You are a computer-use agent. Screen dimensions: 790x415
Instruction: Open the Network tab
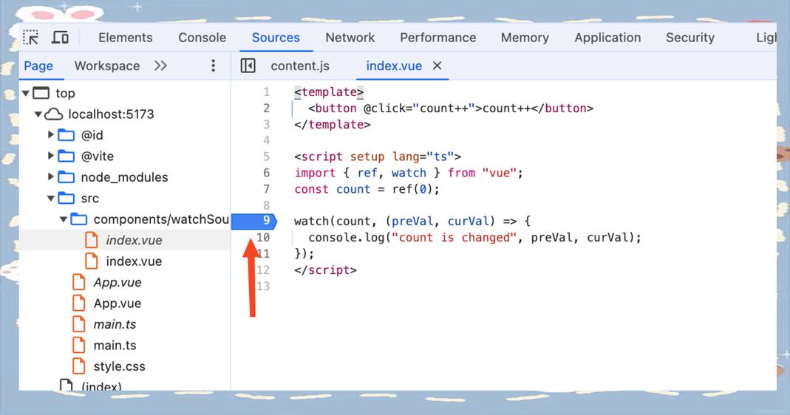coord(350,38)
